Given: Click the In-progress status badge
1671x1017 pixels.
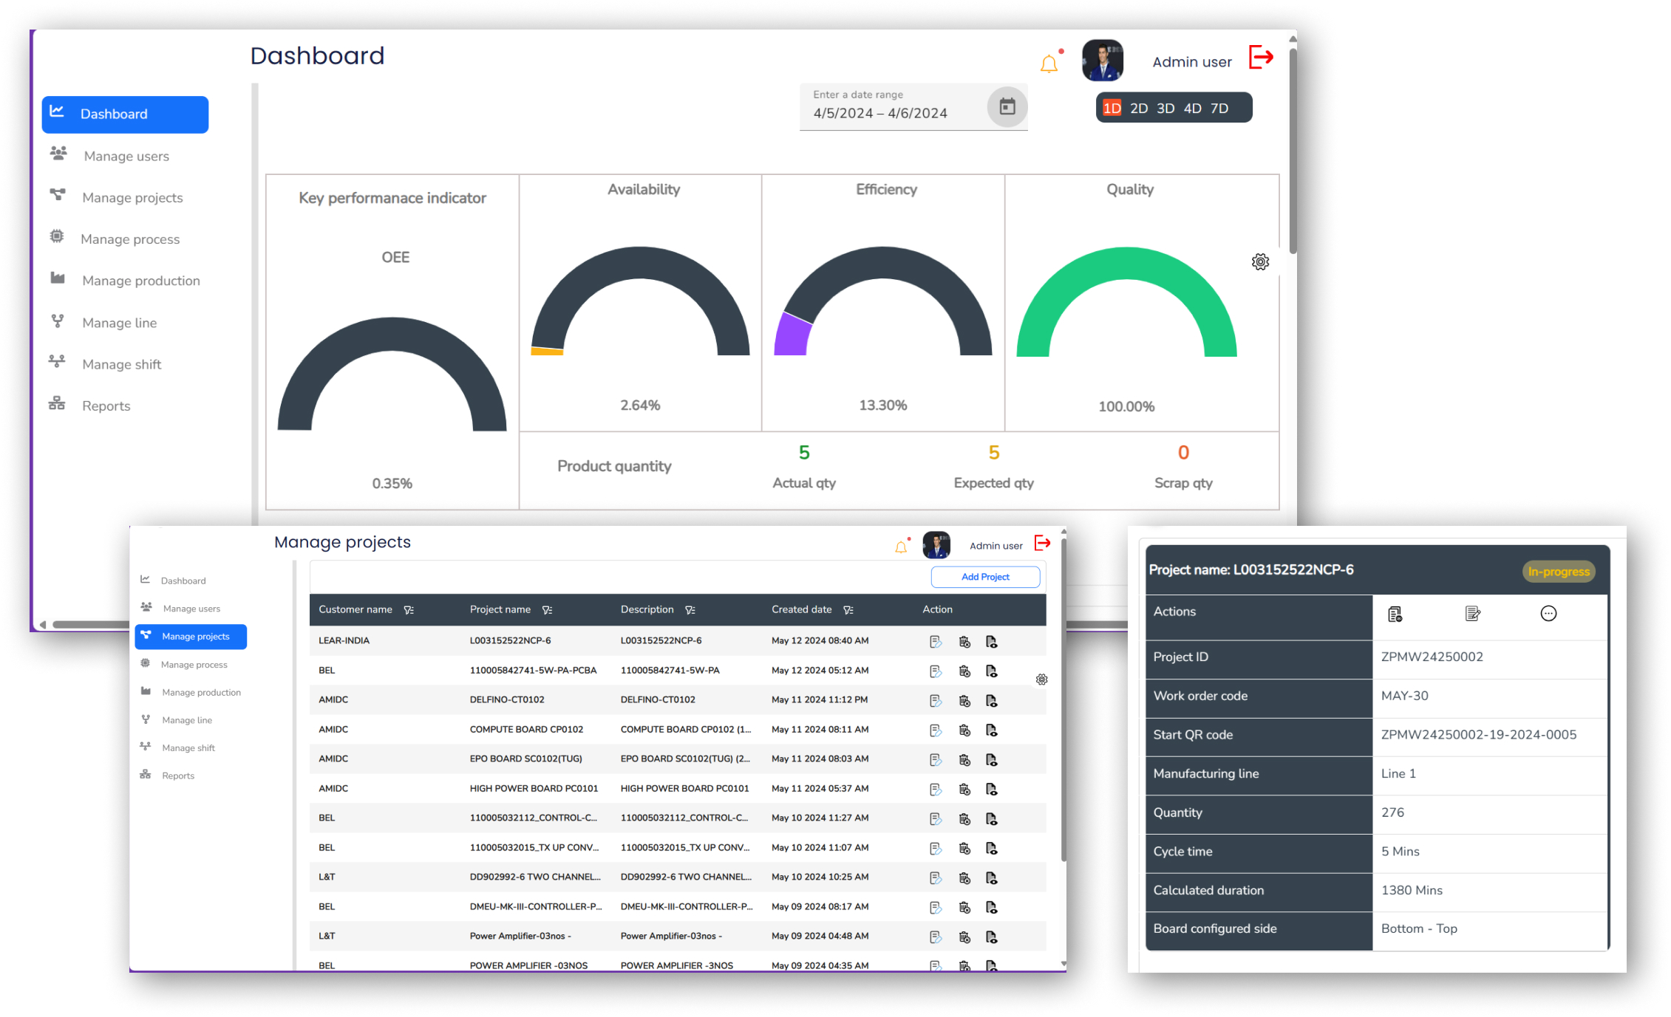Looking at the screenshot, I should click(x=1558, y=572).
